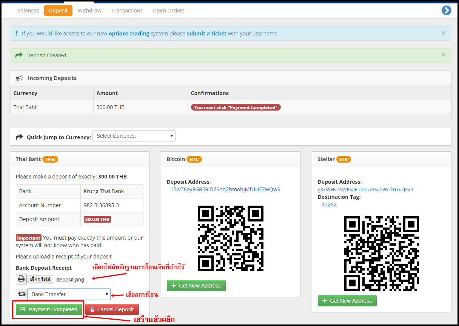The width and height of the screenshot is (459, 326).
Task: Open the submit a ticket link
Action: coord(206,34)
